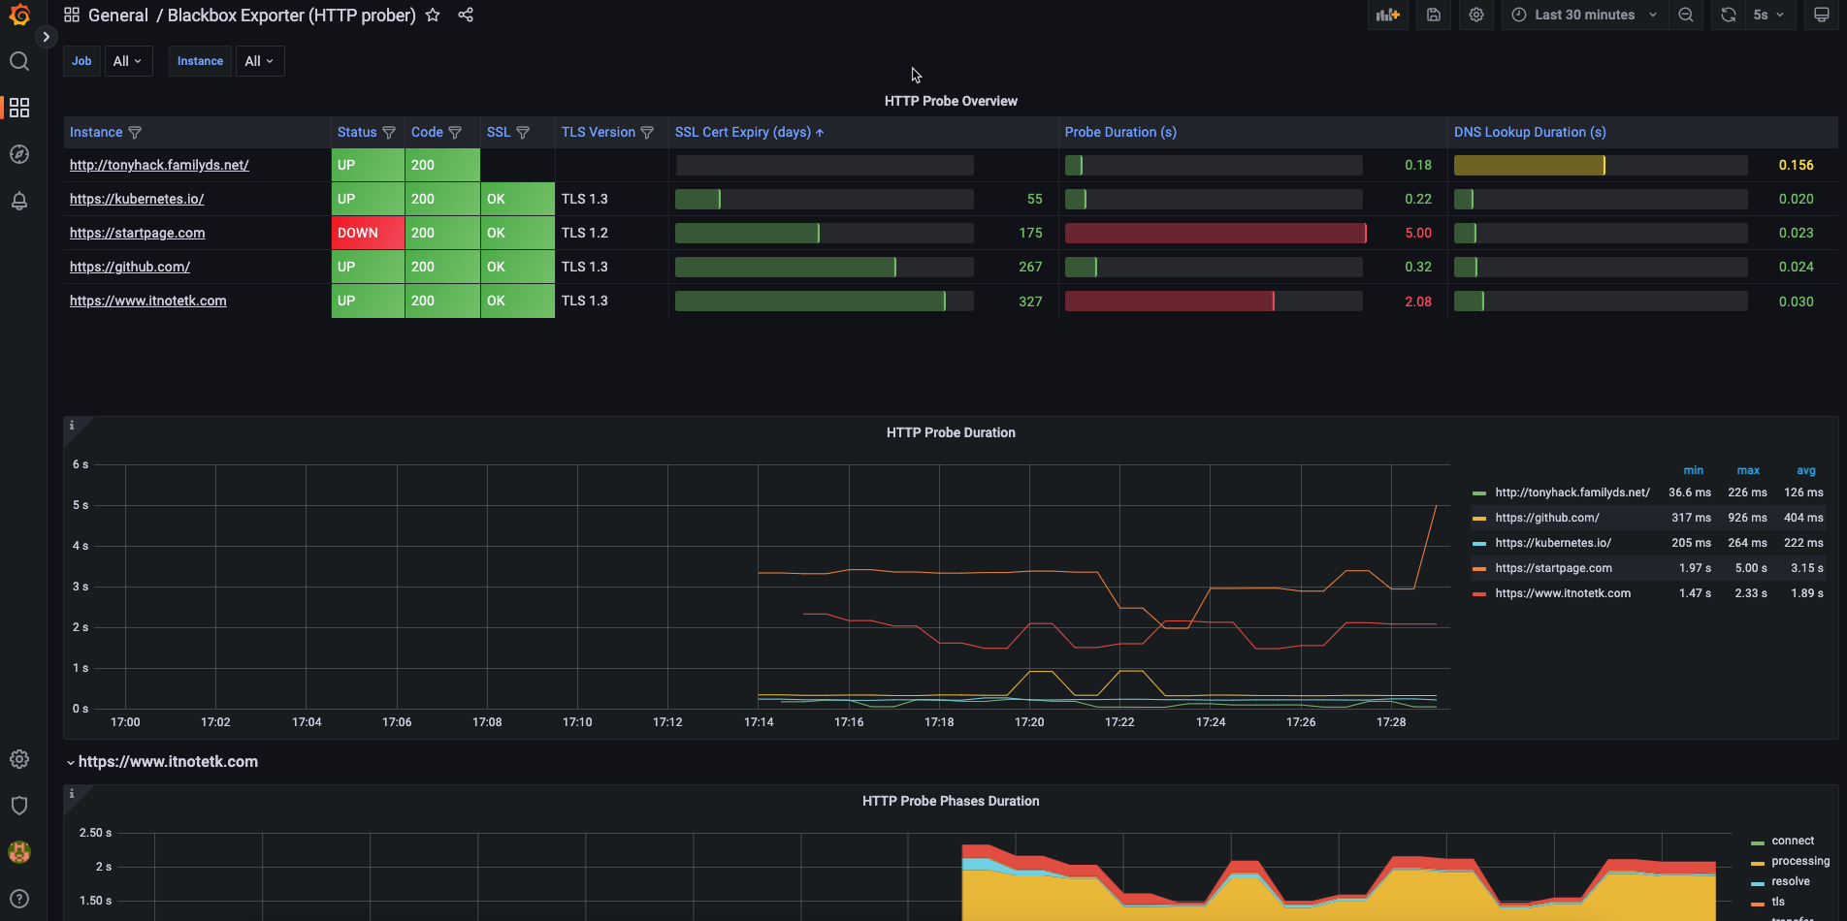
Task: Zoom out the time range
Action: [x=1686, y=15]
